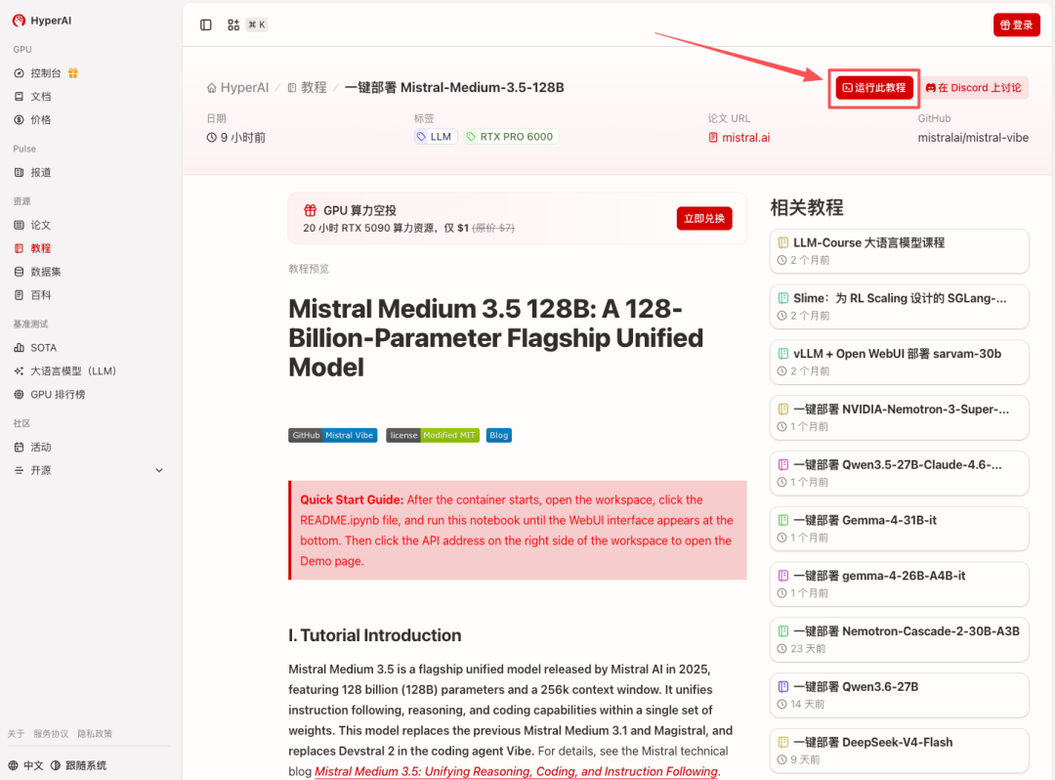The height and width of the screenshot is (780, 1055).
Task: Click the 运行此教程 button
Action: (874, 88)
